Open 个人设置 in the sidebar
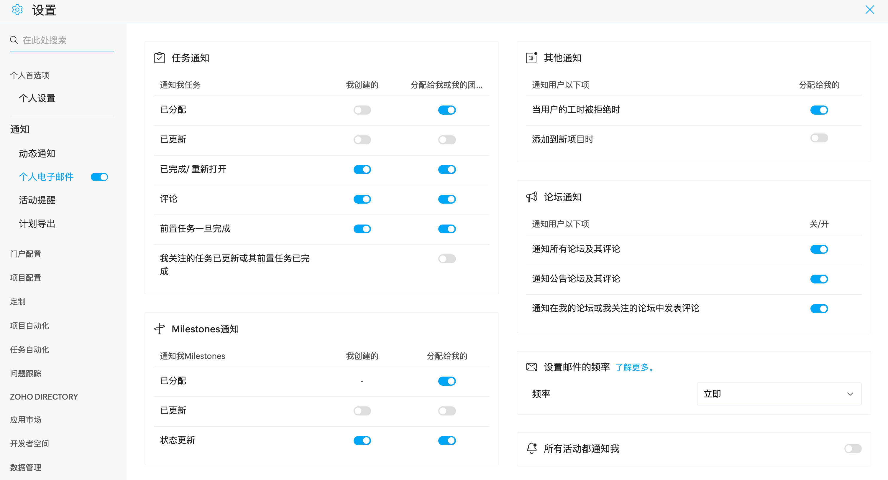Screen dimensions: 888x480 pos(37,98)
